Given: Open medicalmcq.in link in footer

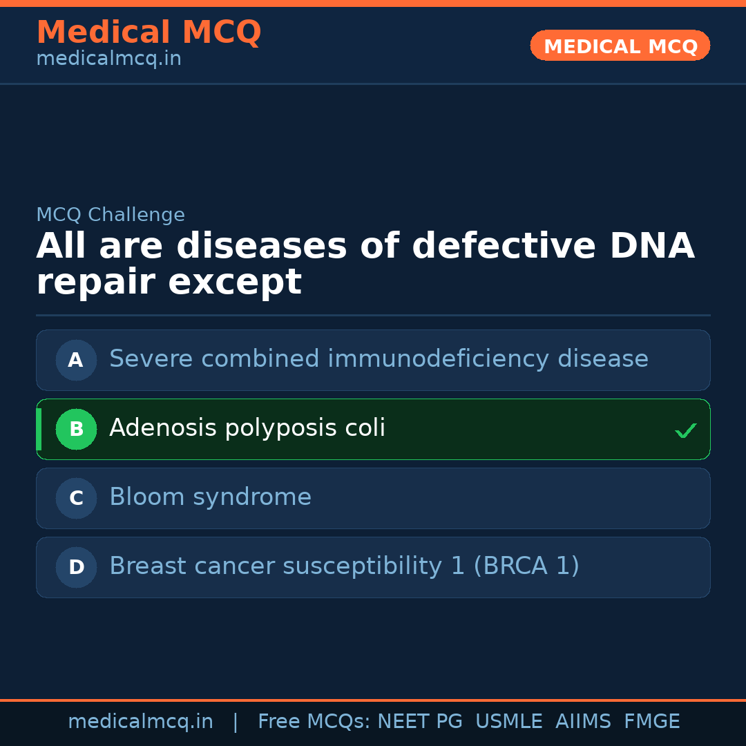Looking at the screenshot, I should click(140, 722).
